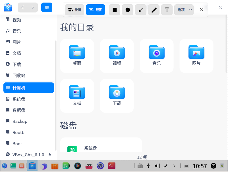Image resolution: width=228 pixels, height=172 pixels.
Task: Open 图片 in the sidebar
Action: coord(29,42)
